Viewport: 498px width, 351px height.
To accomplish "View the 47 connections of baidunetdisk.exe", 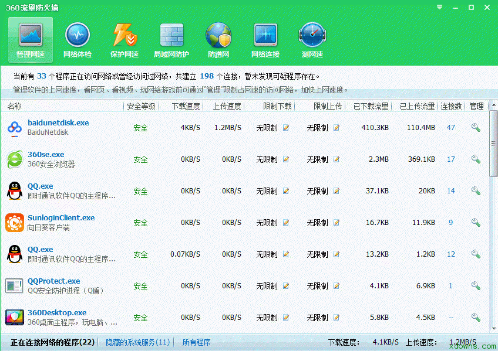I will [x=450, y=128].
